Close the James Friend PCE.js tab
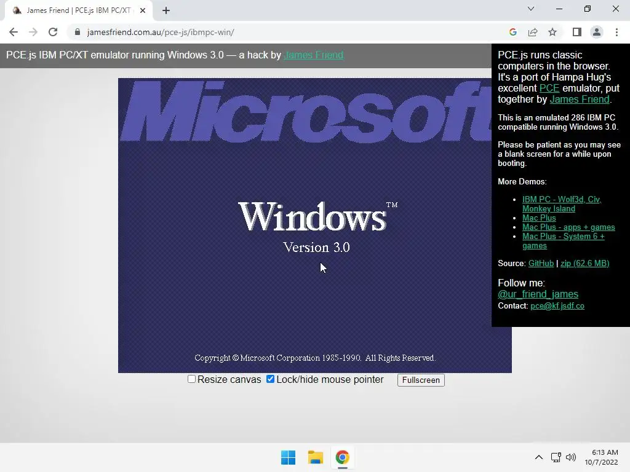This screenshot has height=472, width=630. [x=143, y=10]
